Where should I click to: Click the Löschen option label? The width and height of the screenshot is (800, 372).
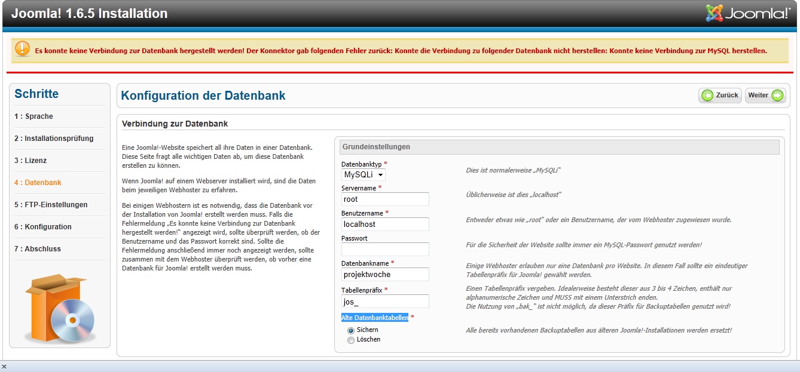pos(368,340)
